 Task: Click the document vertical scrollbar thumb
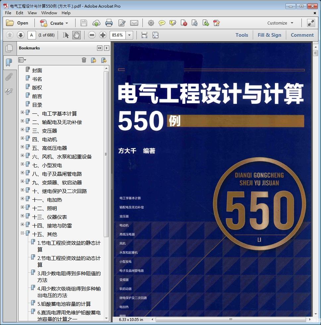point(316,53)
